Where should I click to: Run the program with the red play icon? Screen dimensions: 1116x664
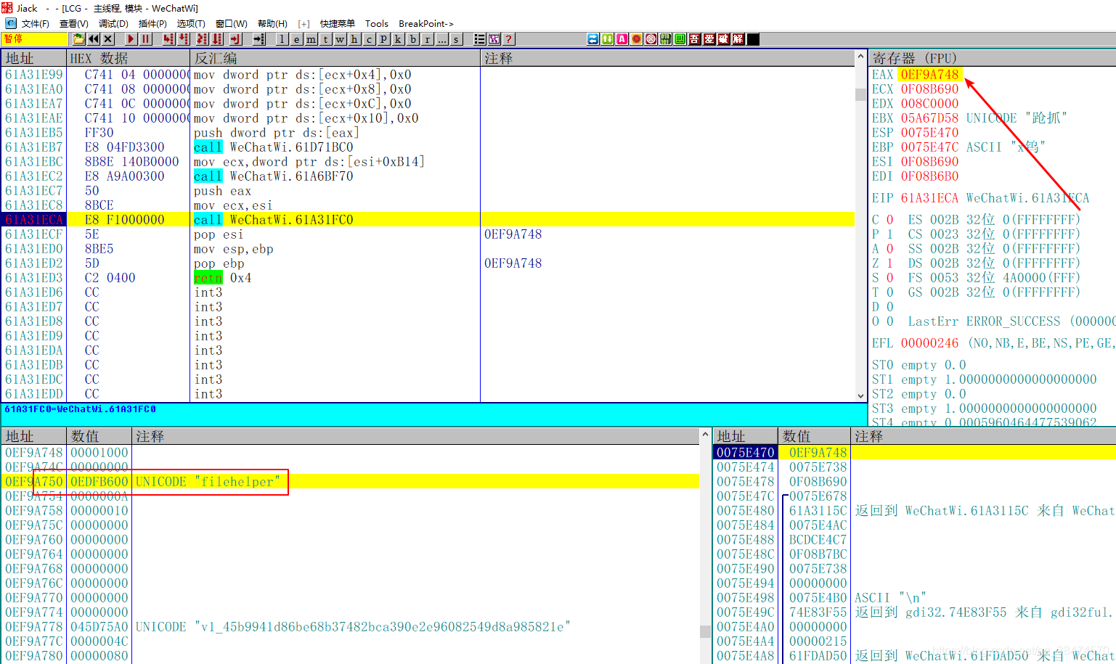click(x=131, y=39)
